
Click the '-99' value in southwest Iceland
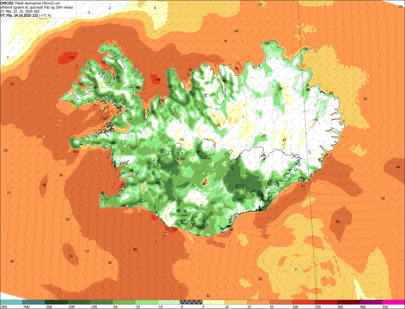click(x=157, y=183)
